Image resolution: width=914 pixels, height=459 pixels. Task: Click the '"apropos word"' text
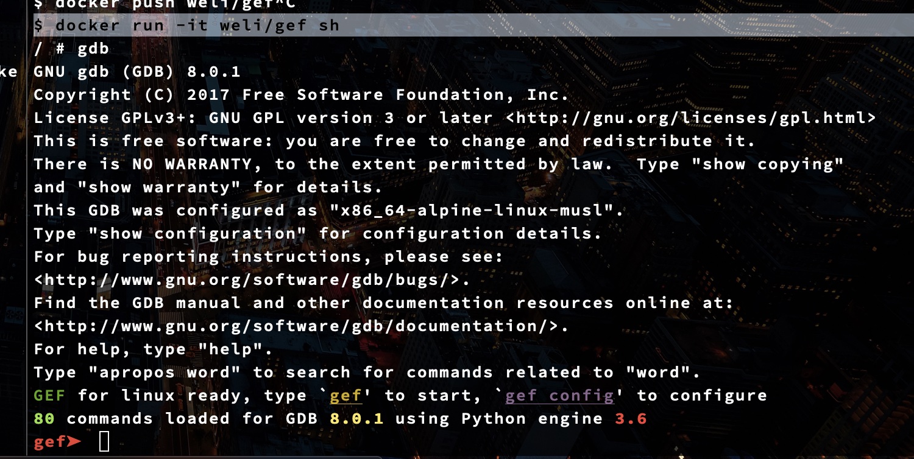(165, 373)
